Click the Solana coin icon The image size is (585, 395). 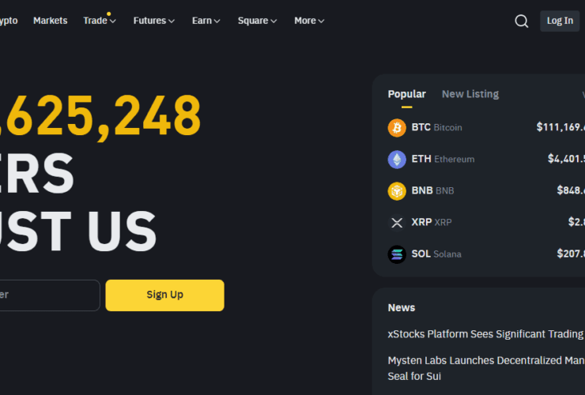pyautogui.click(x=397, y=254)
